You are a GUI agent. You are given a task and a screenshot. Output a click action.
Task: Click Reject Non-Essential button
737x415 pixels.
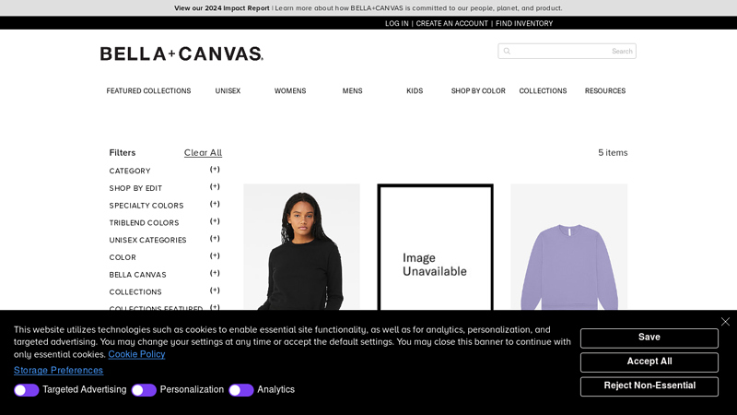pyautogui.click(x=649, y=386)
